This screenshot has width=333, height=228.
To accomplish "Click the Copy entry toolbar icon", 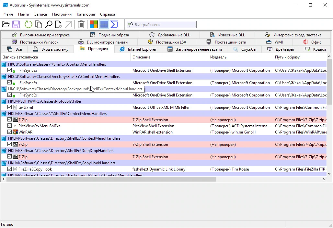I will 39,24.
